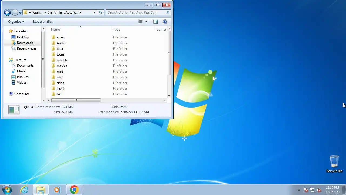346x195 pixels.
Task: Open the address bar history dropdown
Action: pyautogui.click(x=94, y=12)
